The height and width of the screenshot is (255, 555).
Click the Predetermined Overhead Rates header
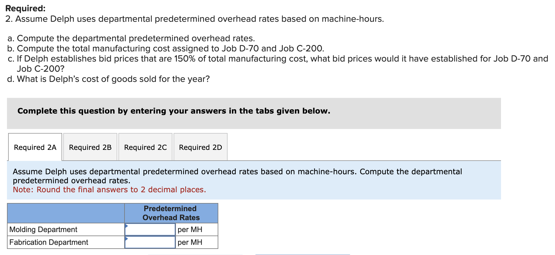tap(170, 213)
